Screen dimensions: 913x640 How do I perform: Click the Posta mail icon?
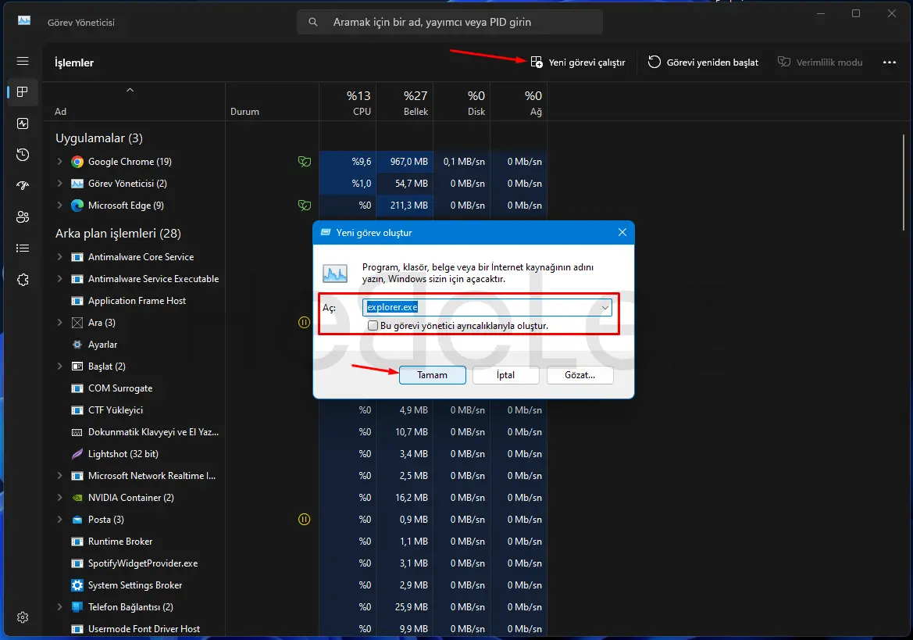pos(77,520)
